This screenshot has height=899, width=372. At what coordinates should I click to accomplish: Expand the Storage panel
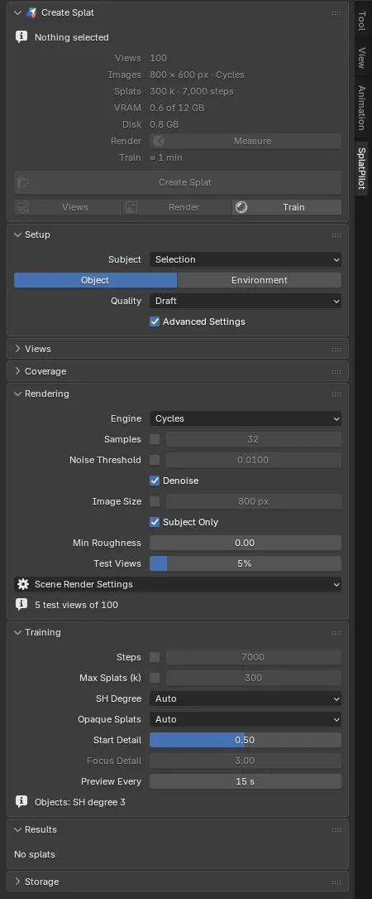[x=17, y=882]
